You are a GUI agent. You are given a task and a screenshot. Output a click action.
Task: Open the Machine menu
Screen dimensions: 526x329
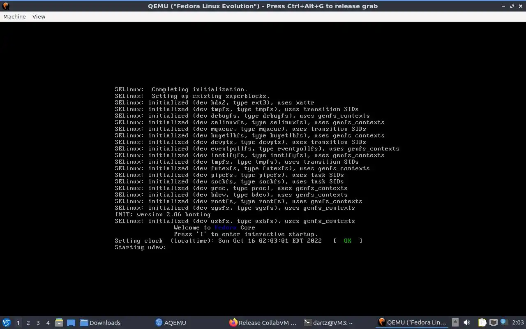[14, 16]
